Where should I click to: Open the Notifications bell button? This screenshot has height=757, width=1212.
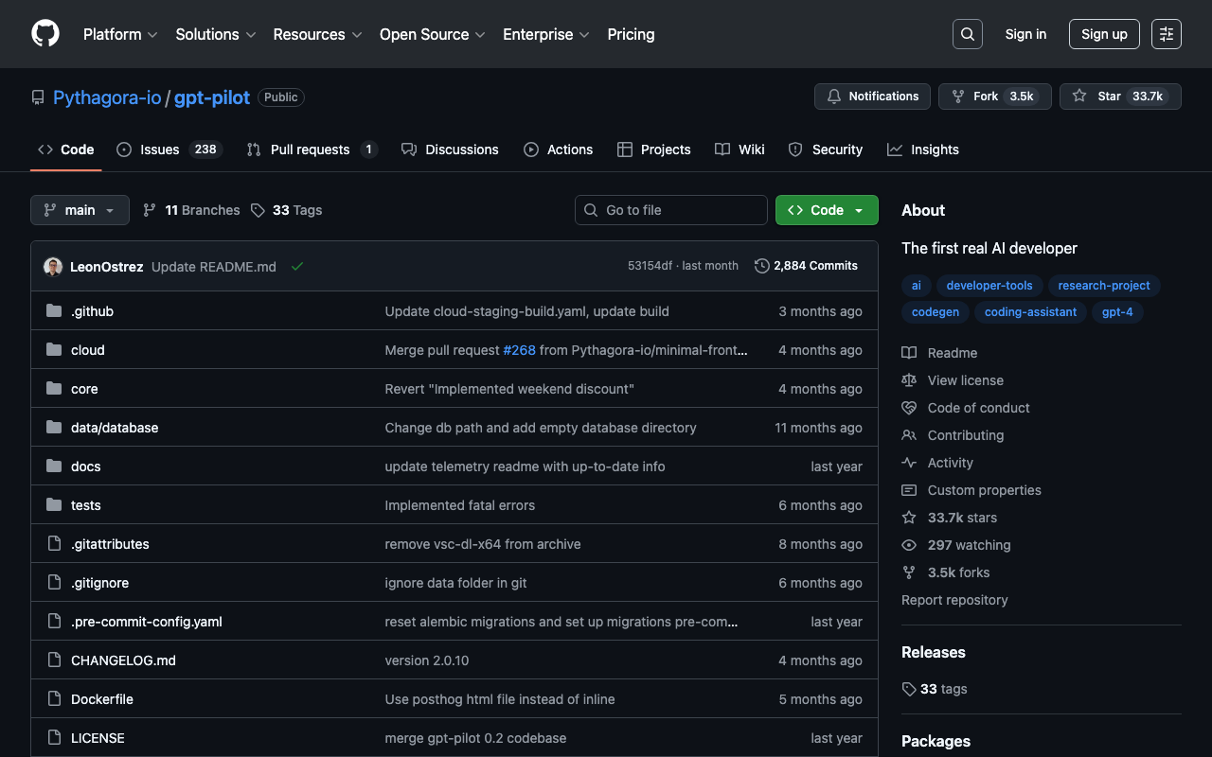coord(872,97)
